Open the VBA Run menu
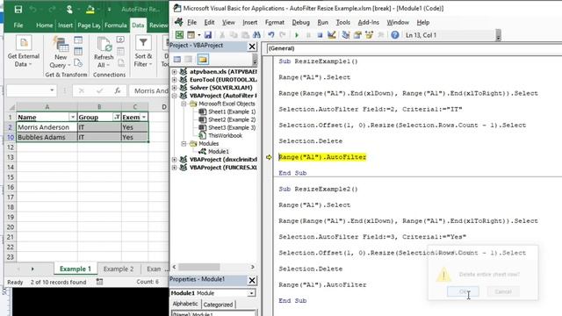Screen dimensions: 562x316 point(322,22)
